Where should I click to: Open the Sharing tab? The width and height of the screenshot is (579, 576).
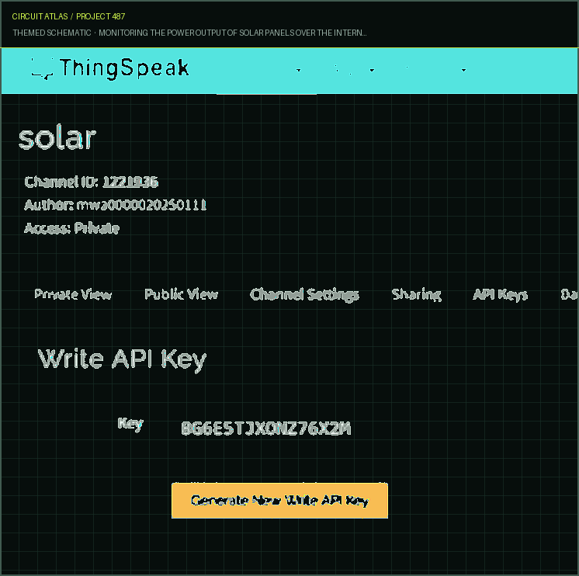(x=416, y=295)
